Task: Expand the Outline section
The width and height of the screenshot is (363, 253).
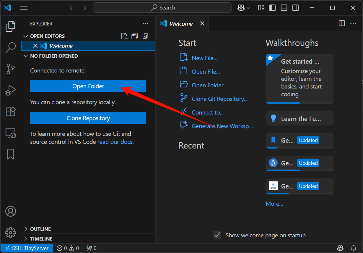Action: pyautogui.click(x=40, y=229)
